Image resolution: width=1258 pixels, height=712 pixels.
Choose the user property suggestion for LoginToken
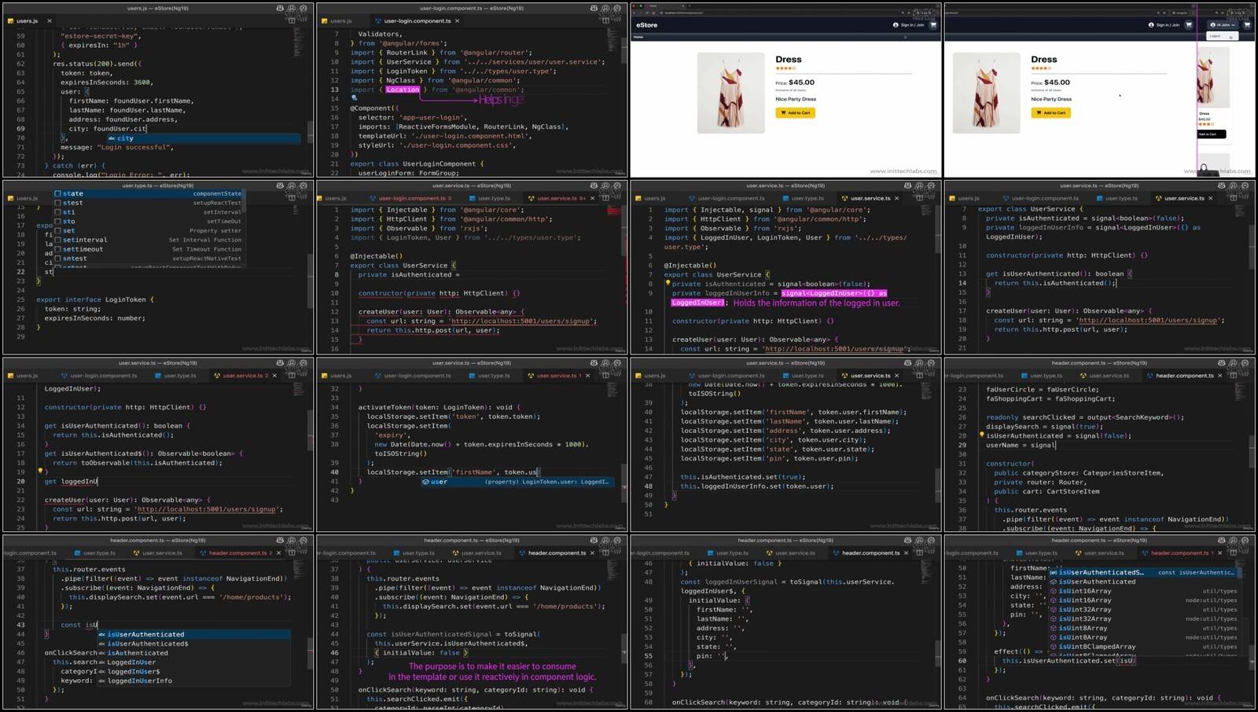439,482
